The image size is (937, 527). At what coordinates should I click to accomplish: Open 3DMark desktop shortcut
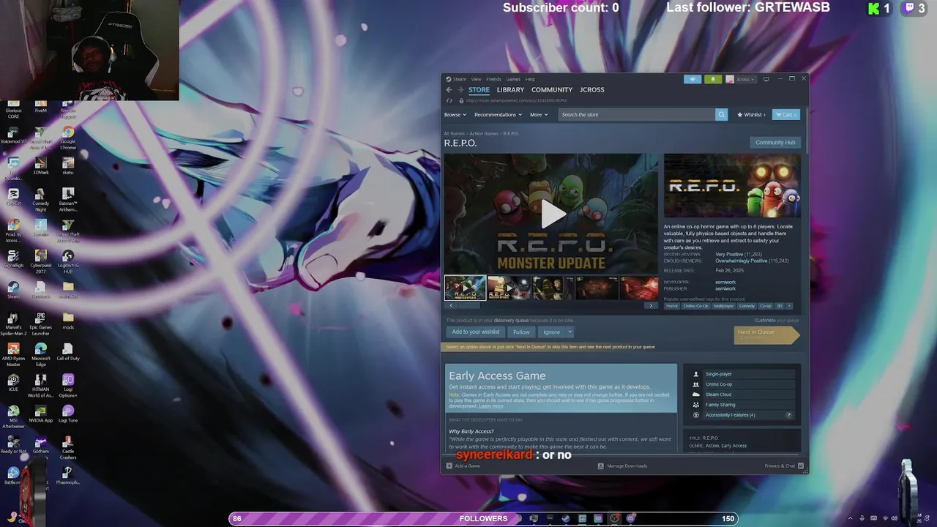(x=41, y=166)
